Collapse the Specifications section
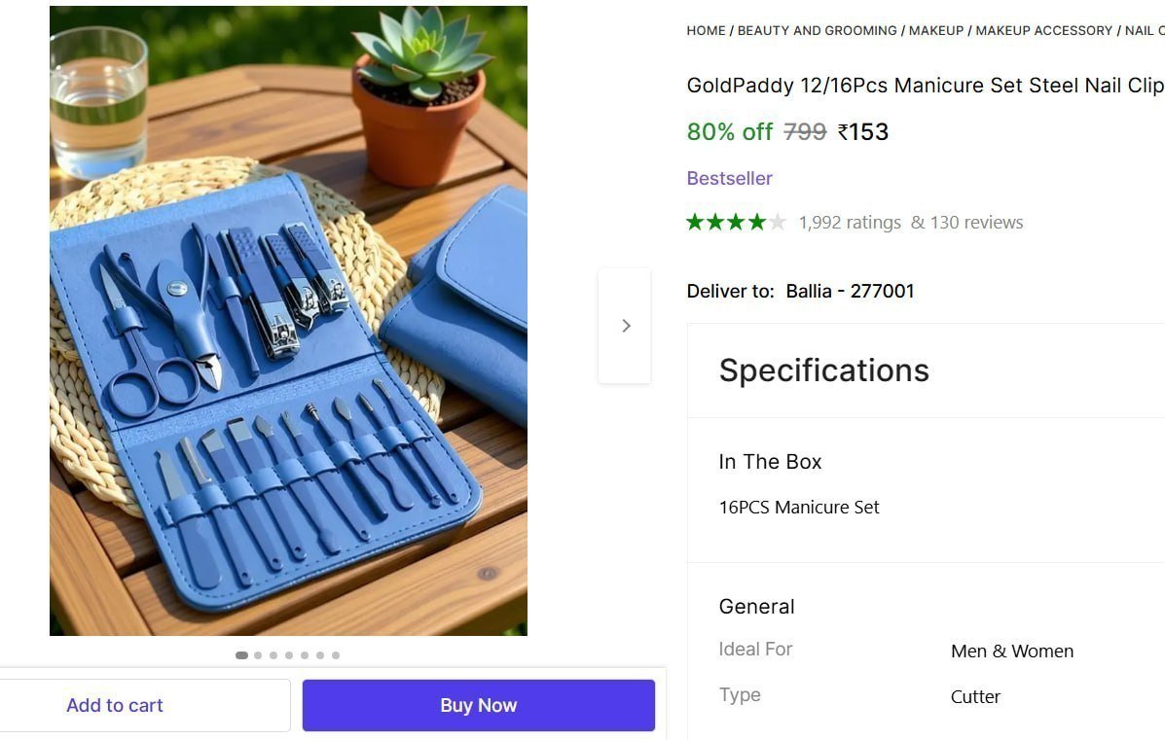Viewport: 1165px width, 740px height. (x=823, y=370)
